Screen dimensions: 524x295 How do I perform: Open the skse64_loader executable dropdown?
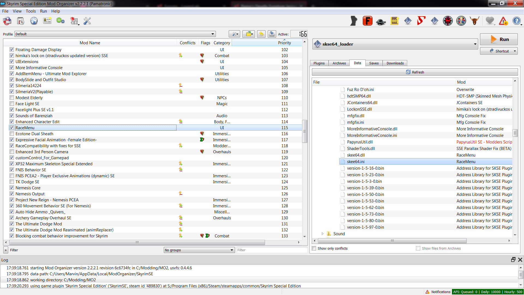click(395, 44)
